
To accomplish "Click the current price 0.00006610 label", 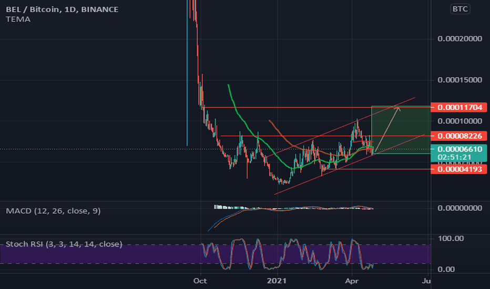I will coord(459,149).
